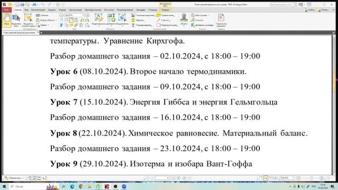The image size is (338, 190).
Task: Open Google Chrome from the taskbar
Action: pyautogui.click(x=81, y=186)
